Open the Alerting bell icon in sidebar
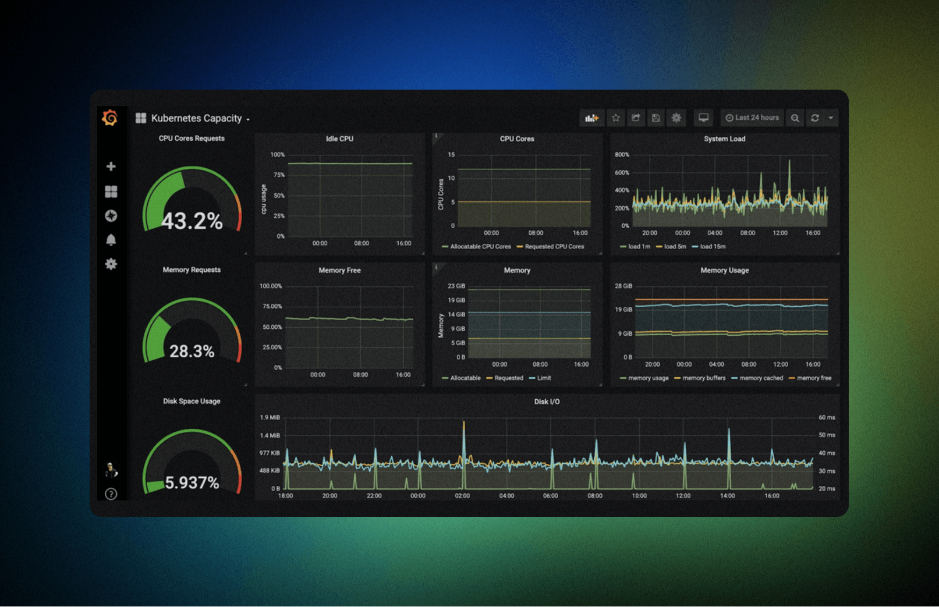The width and height of the screenshot is (939, 607). (111, 240)
